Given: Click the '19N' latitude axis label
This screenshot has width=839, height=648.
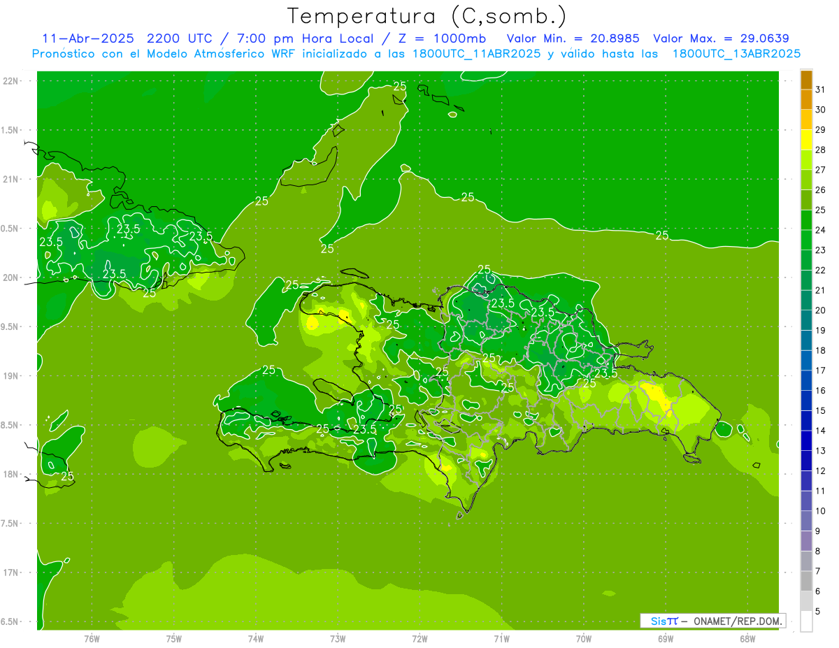Looking at the screenshot, I should click(x=12, y=376).
